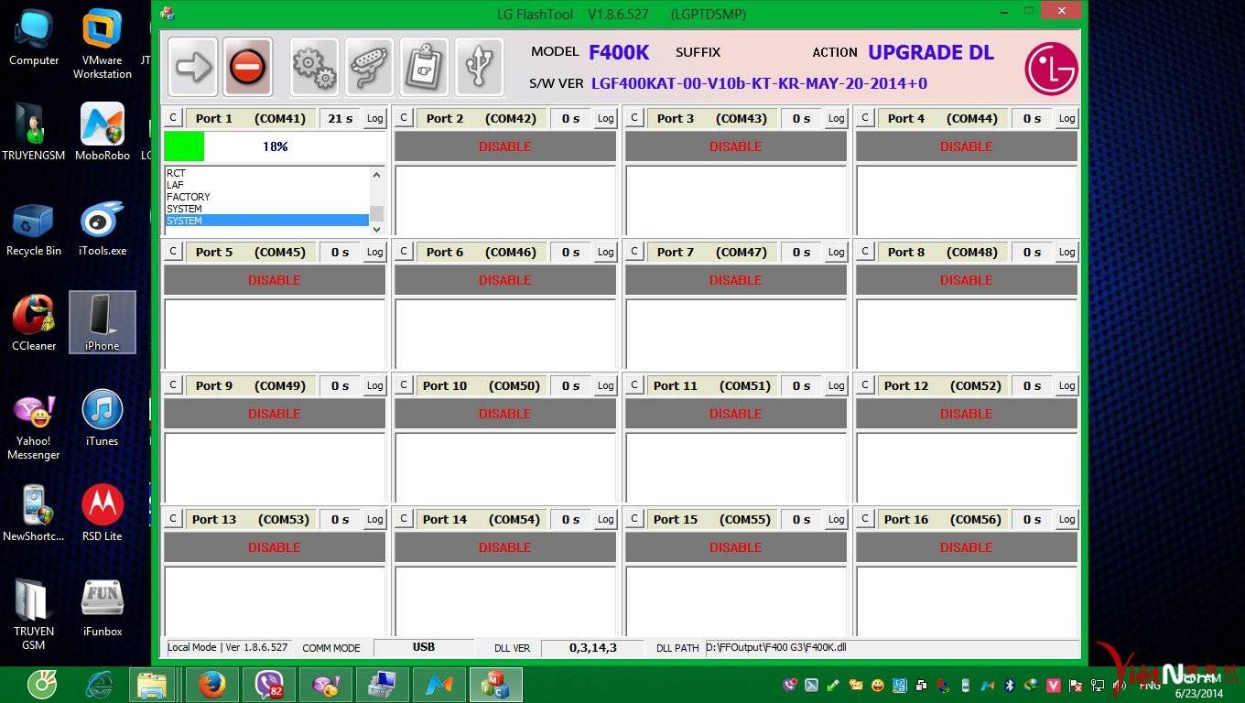Click the clipboard icon in the toolbar

point(424,67)
